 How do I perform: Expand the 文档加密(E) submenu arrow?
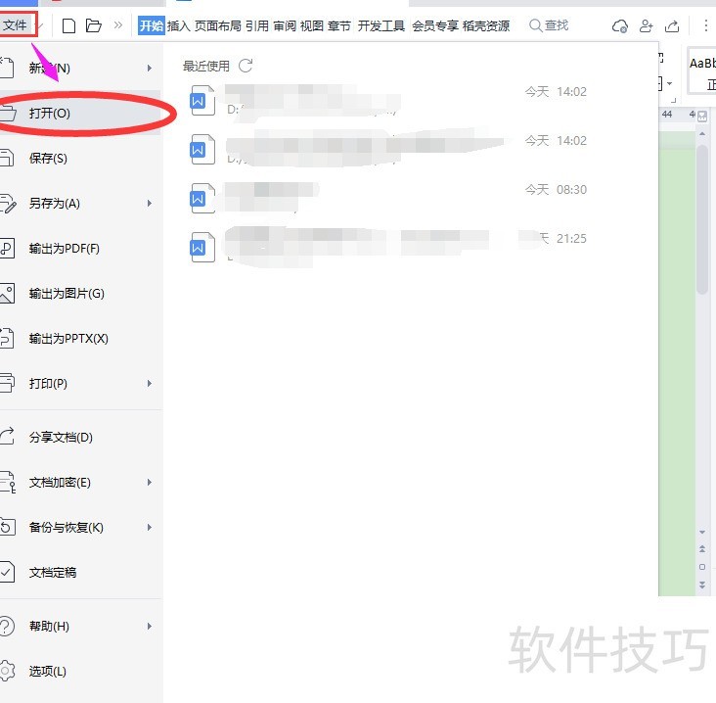[x=150, y=483]
